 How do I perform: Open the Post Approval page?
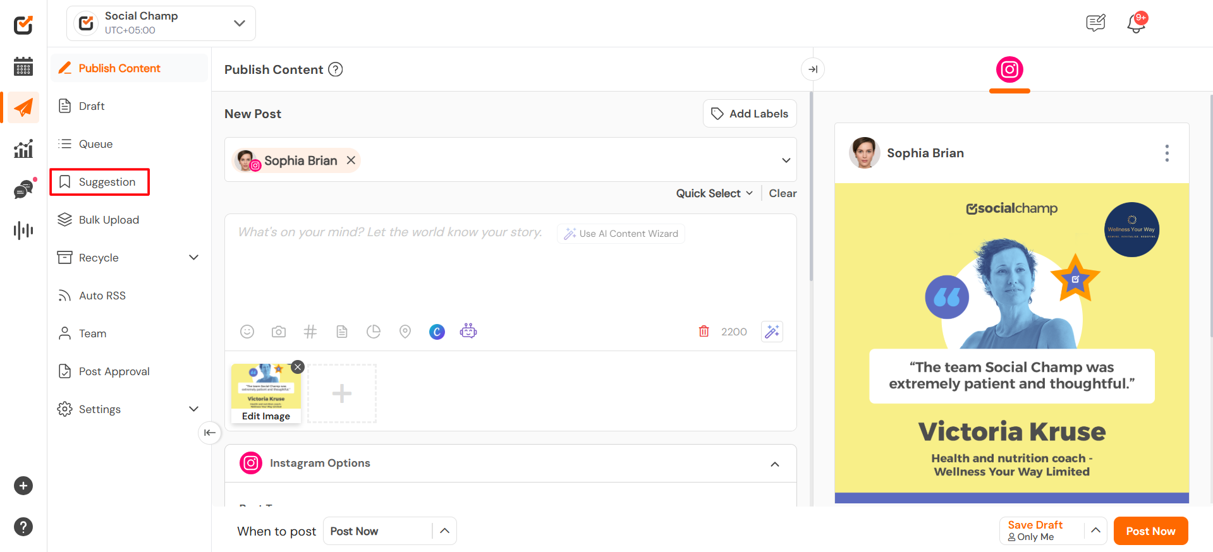114,371
